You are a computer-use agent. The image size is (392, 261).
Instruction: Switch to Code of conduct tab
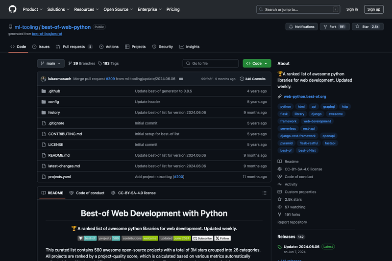[x=87, y=193]
